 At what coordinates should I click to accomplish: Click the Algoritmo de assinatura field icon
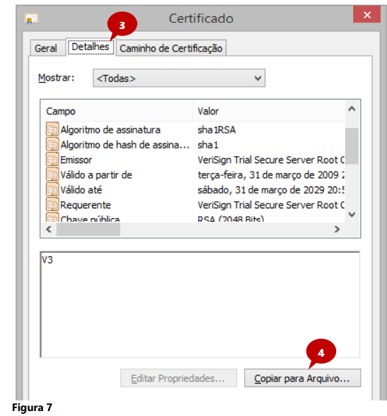[x=52, y=129]
